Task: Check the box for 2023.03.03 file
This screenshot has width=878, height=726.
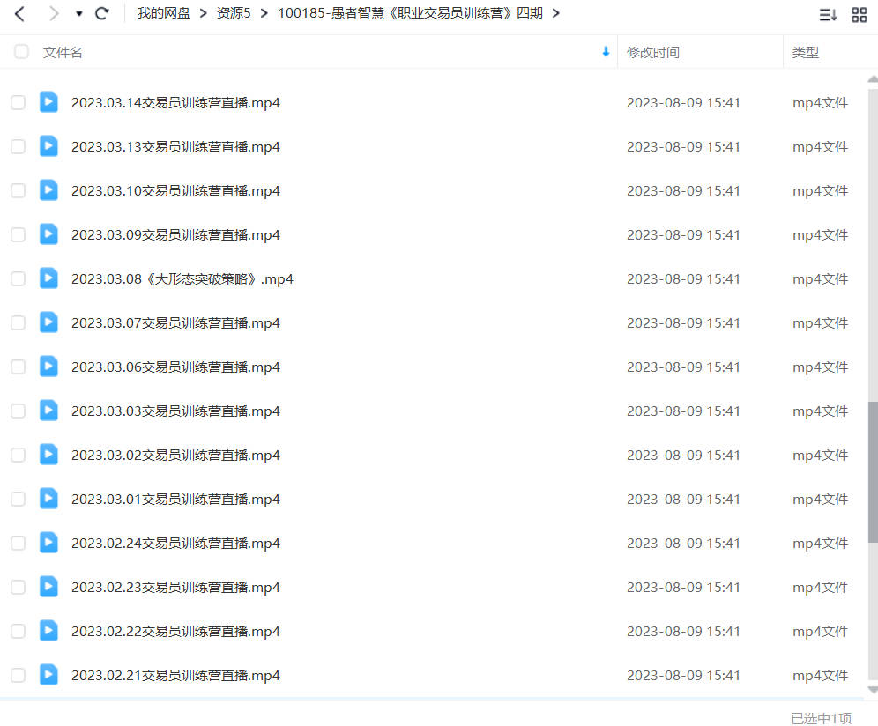Action: click(x=18, y=411)
